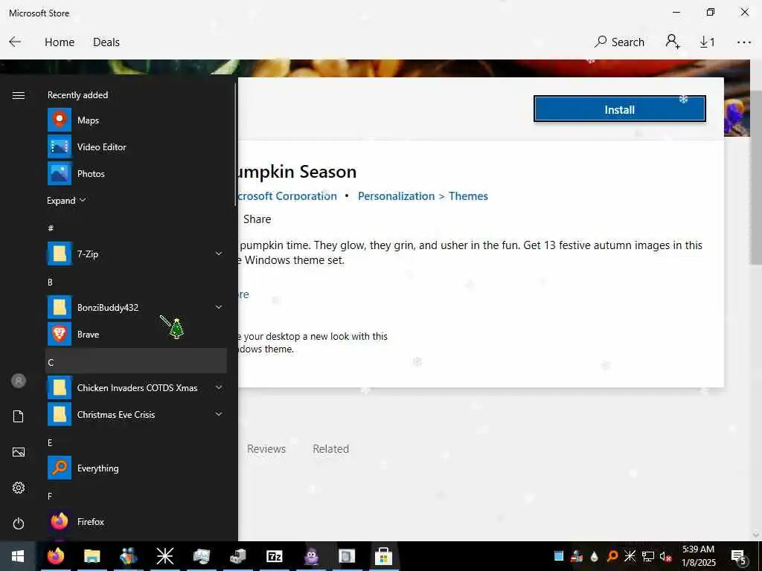Click the Microsoft Corporation publisher link
762x571 pixels.
click(287, 196)
